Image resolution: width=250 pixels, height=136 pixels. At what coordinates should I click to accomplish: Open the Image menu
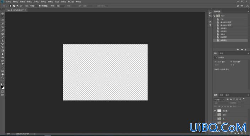(22, 1)
